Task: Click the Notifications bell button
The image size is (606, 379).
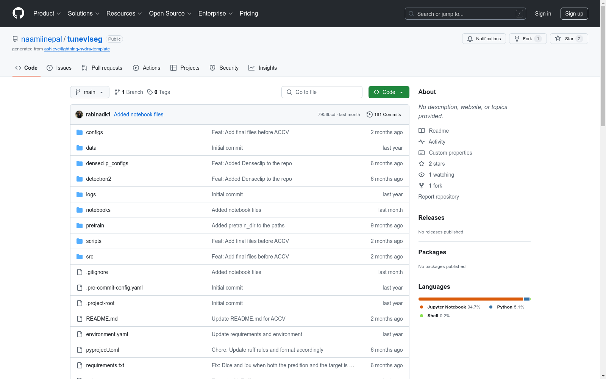Action: click(484, 39)
